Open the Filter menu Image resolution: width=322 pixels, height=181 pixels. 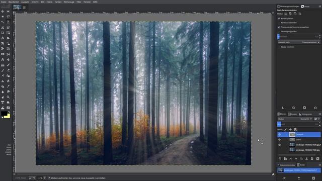tap(79, 2)
